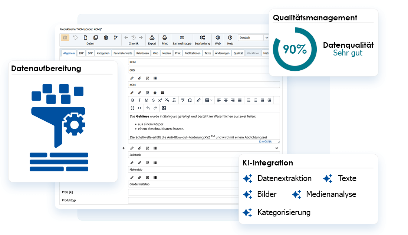408x235 pixels.
Task: Click the branch icon in the Daten group
Action: click(116, 38)
